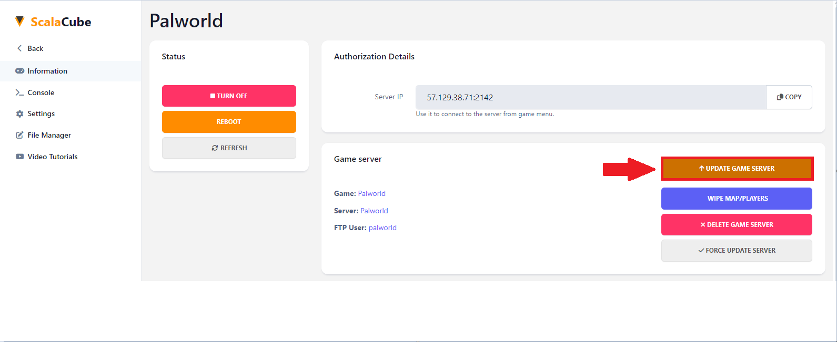The image size is (837, 342).
Task: Click the ScalaCube logo
Action: pyautogui.click(x=53, y=22)
